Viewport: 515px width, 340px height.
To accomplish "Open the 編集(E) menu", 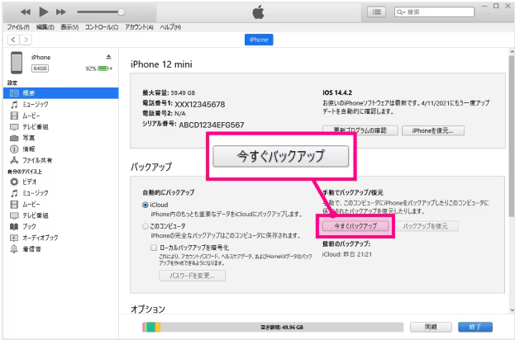I will (x=45, y=27).
